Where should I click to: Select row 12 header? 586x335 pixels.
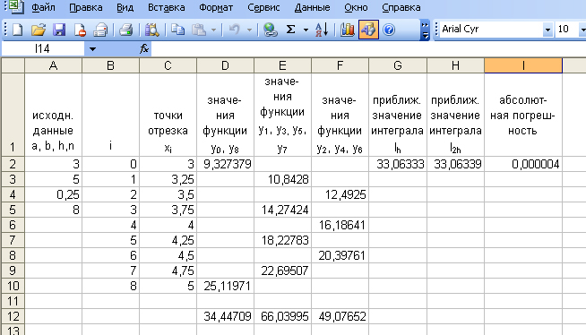(13, 316)
